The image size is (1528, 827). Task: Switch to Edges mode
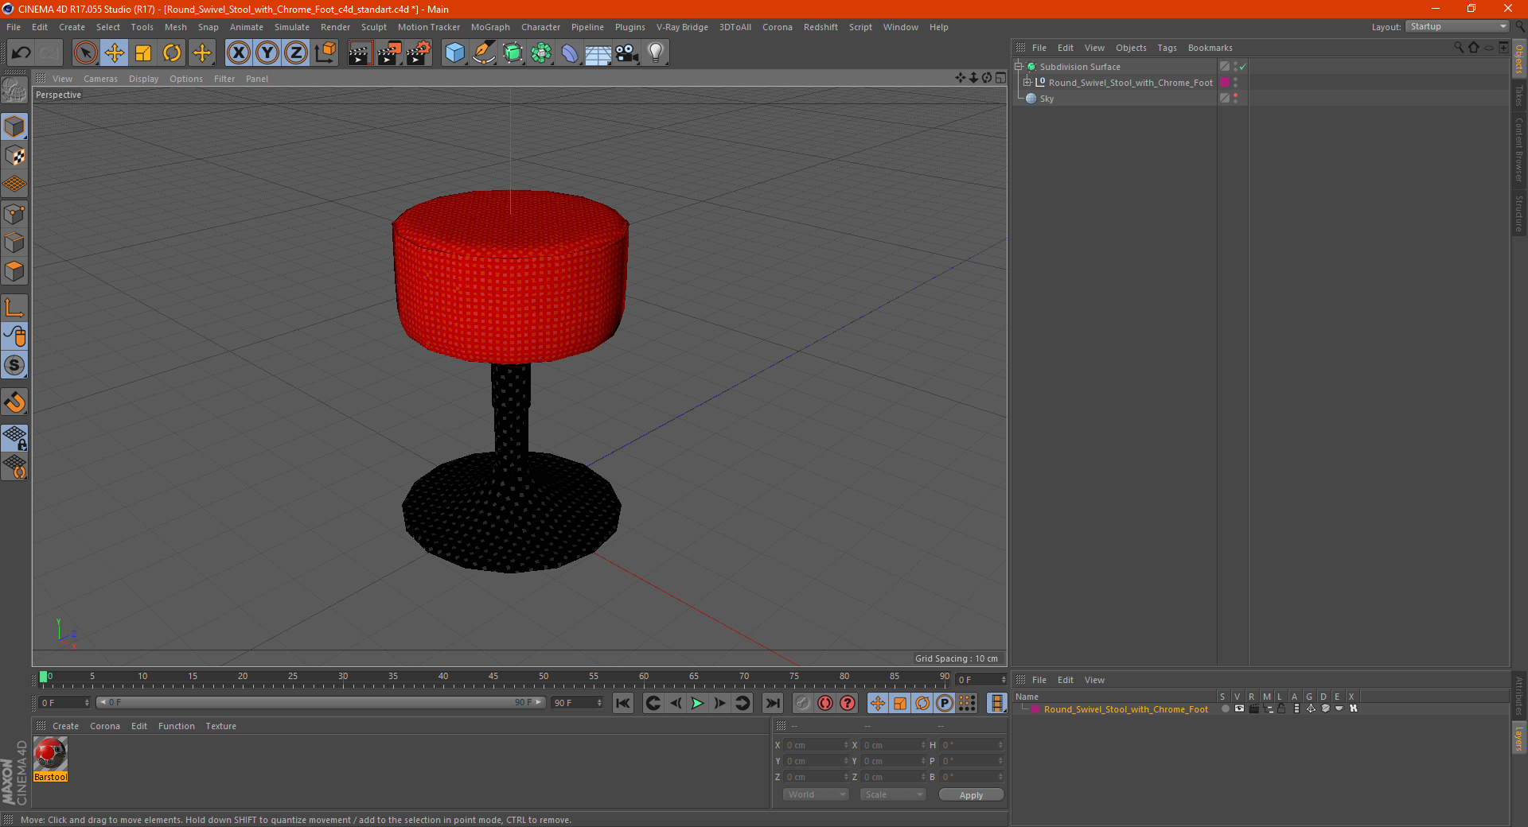(14, 243)
